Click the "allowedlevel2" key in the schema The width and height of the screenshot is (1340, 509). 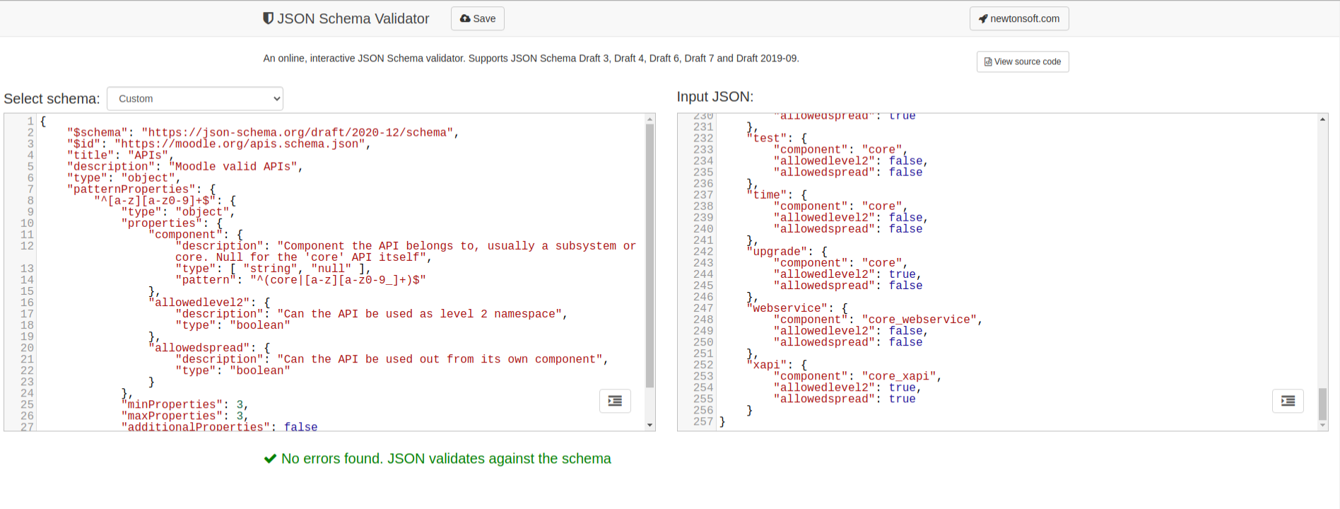[199, 303]
